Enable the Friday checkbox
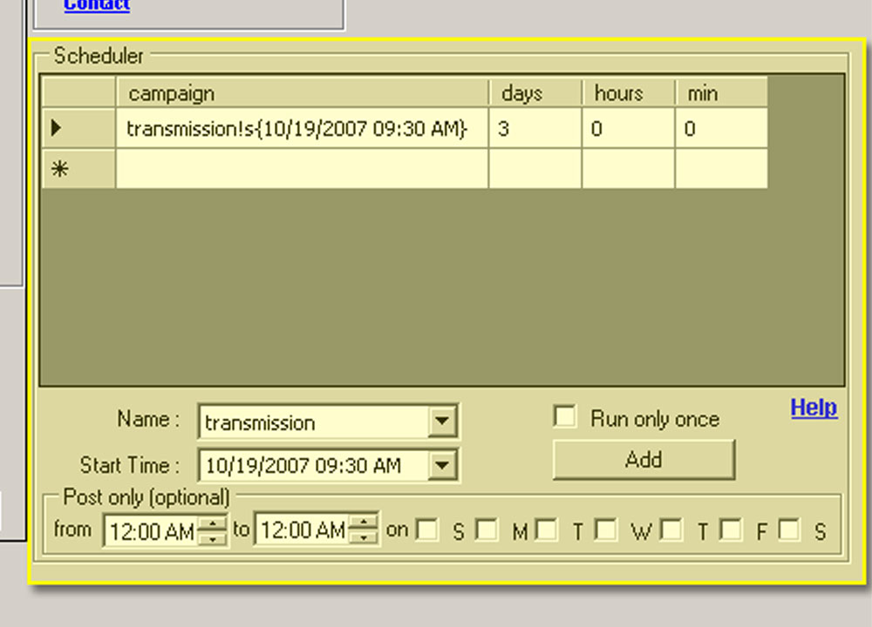The height and width of the screenshot is (627, 872). [731, 529]
